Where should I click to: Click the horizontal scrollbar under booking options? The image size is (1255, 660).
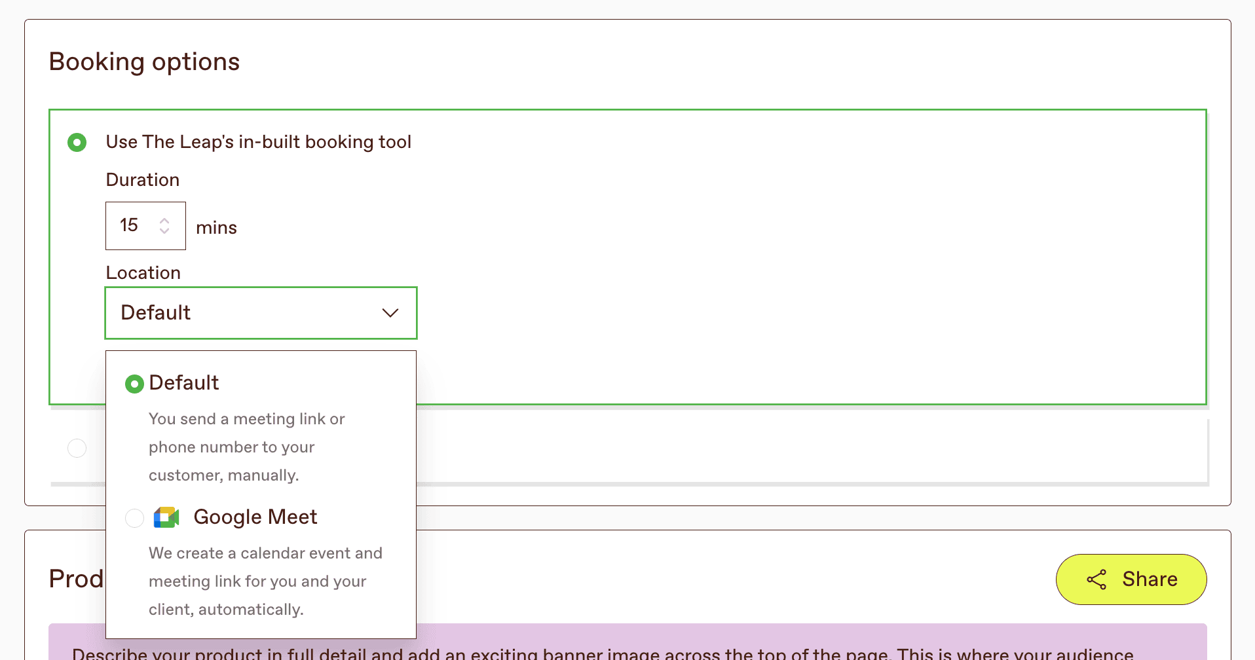pyautogui.click(x=786, y=484)
